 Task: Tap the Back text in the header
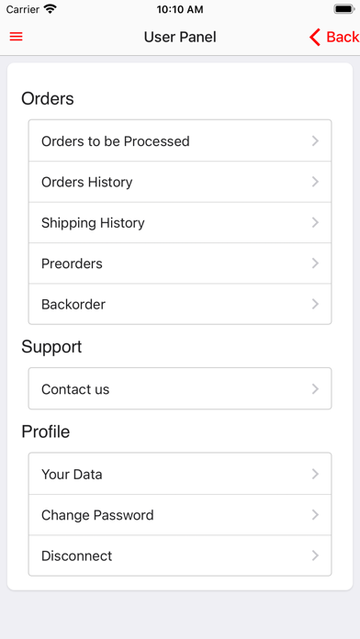(343, 37)
